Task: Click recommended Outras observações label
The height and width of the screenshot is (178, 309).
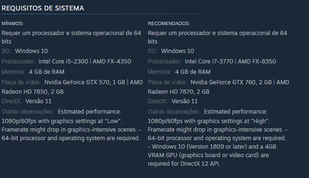Action: point(174,112)
